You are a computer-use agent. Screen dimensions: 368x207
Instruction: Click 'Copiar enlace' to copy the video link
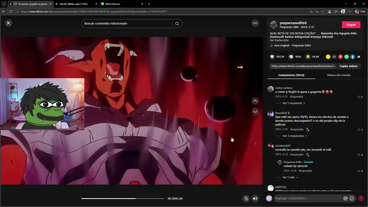[348, 66]
